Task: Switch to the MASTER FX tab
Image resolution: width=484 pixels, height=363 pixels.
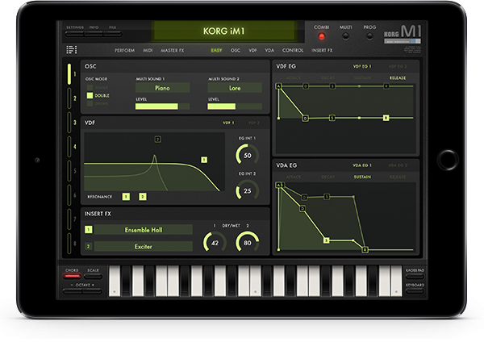Action: [x=173, y=50]
